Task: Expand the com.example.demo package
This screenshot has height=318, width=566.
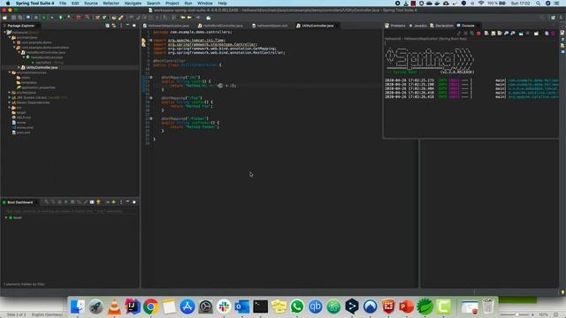Action: (x=14, y=42)
